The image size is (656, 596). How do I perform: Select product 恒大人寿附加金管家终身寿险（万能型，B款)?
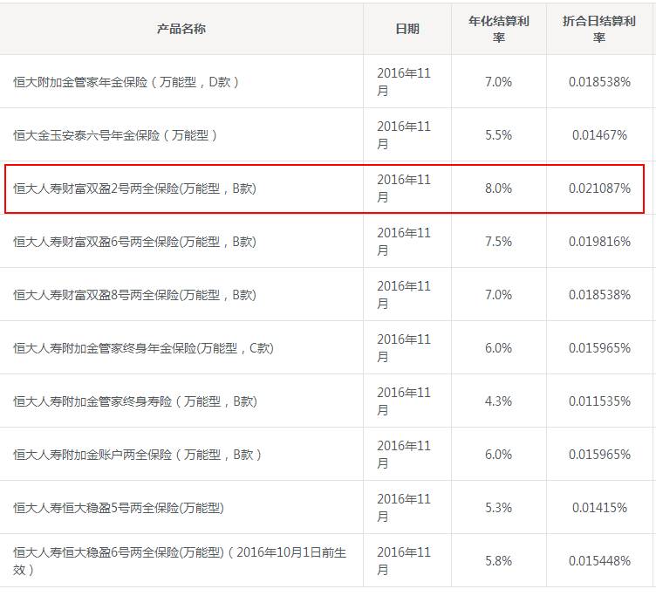[134, 401]
